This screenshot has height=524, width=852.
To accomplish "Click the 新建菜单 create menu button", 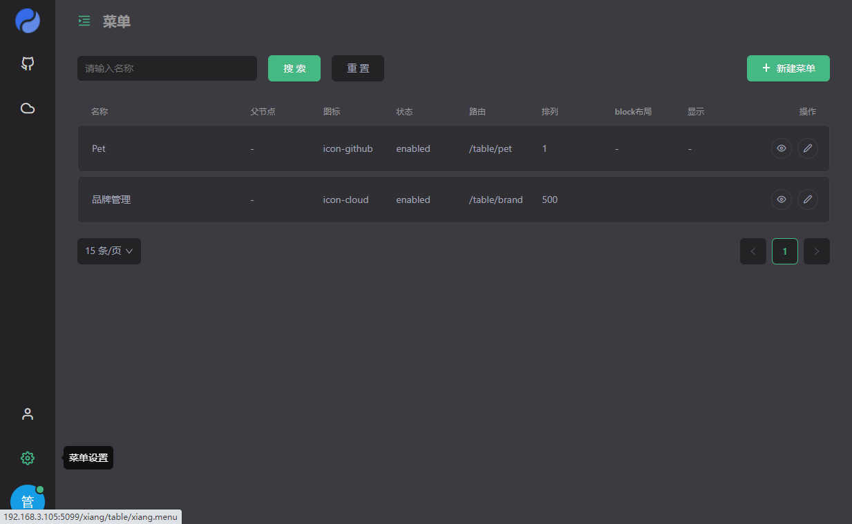I will coord(788,68).
